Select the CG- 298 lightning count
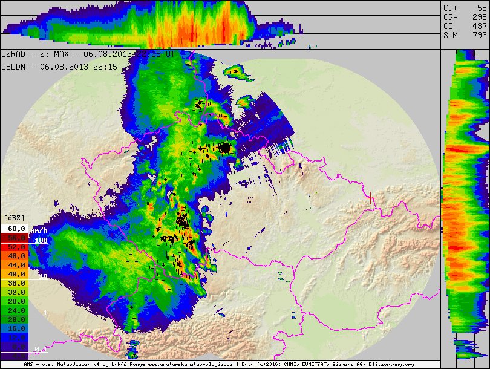This screenshot has width=490, height=369. pyautogui.click(x=465, y=17)
